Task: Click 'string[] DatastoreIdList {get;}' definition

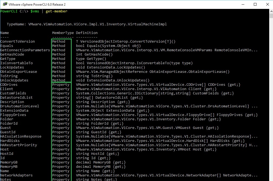Action: (x=110, y=98)
